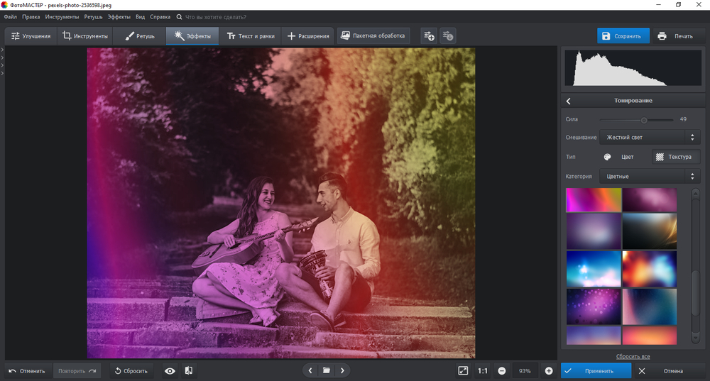Select the Цвет toning type

click(618, 157)
